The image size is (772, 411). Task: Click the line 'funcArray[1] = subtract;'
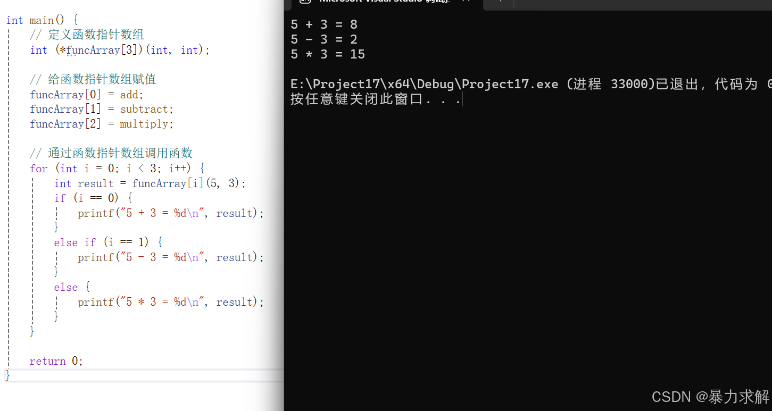coord(102,109)
